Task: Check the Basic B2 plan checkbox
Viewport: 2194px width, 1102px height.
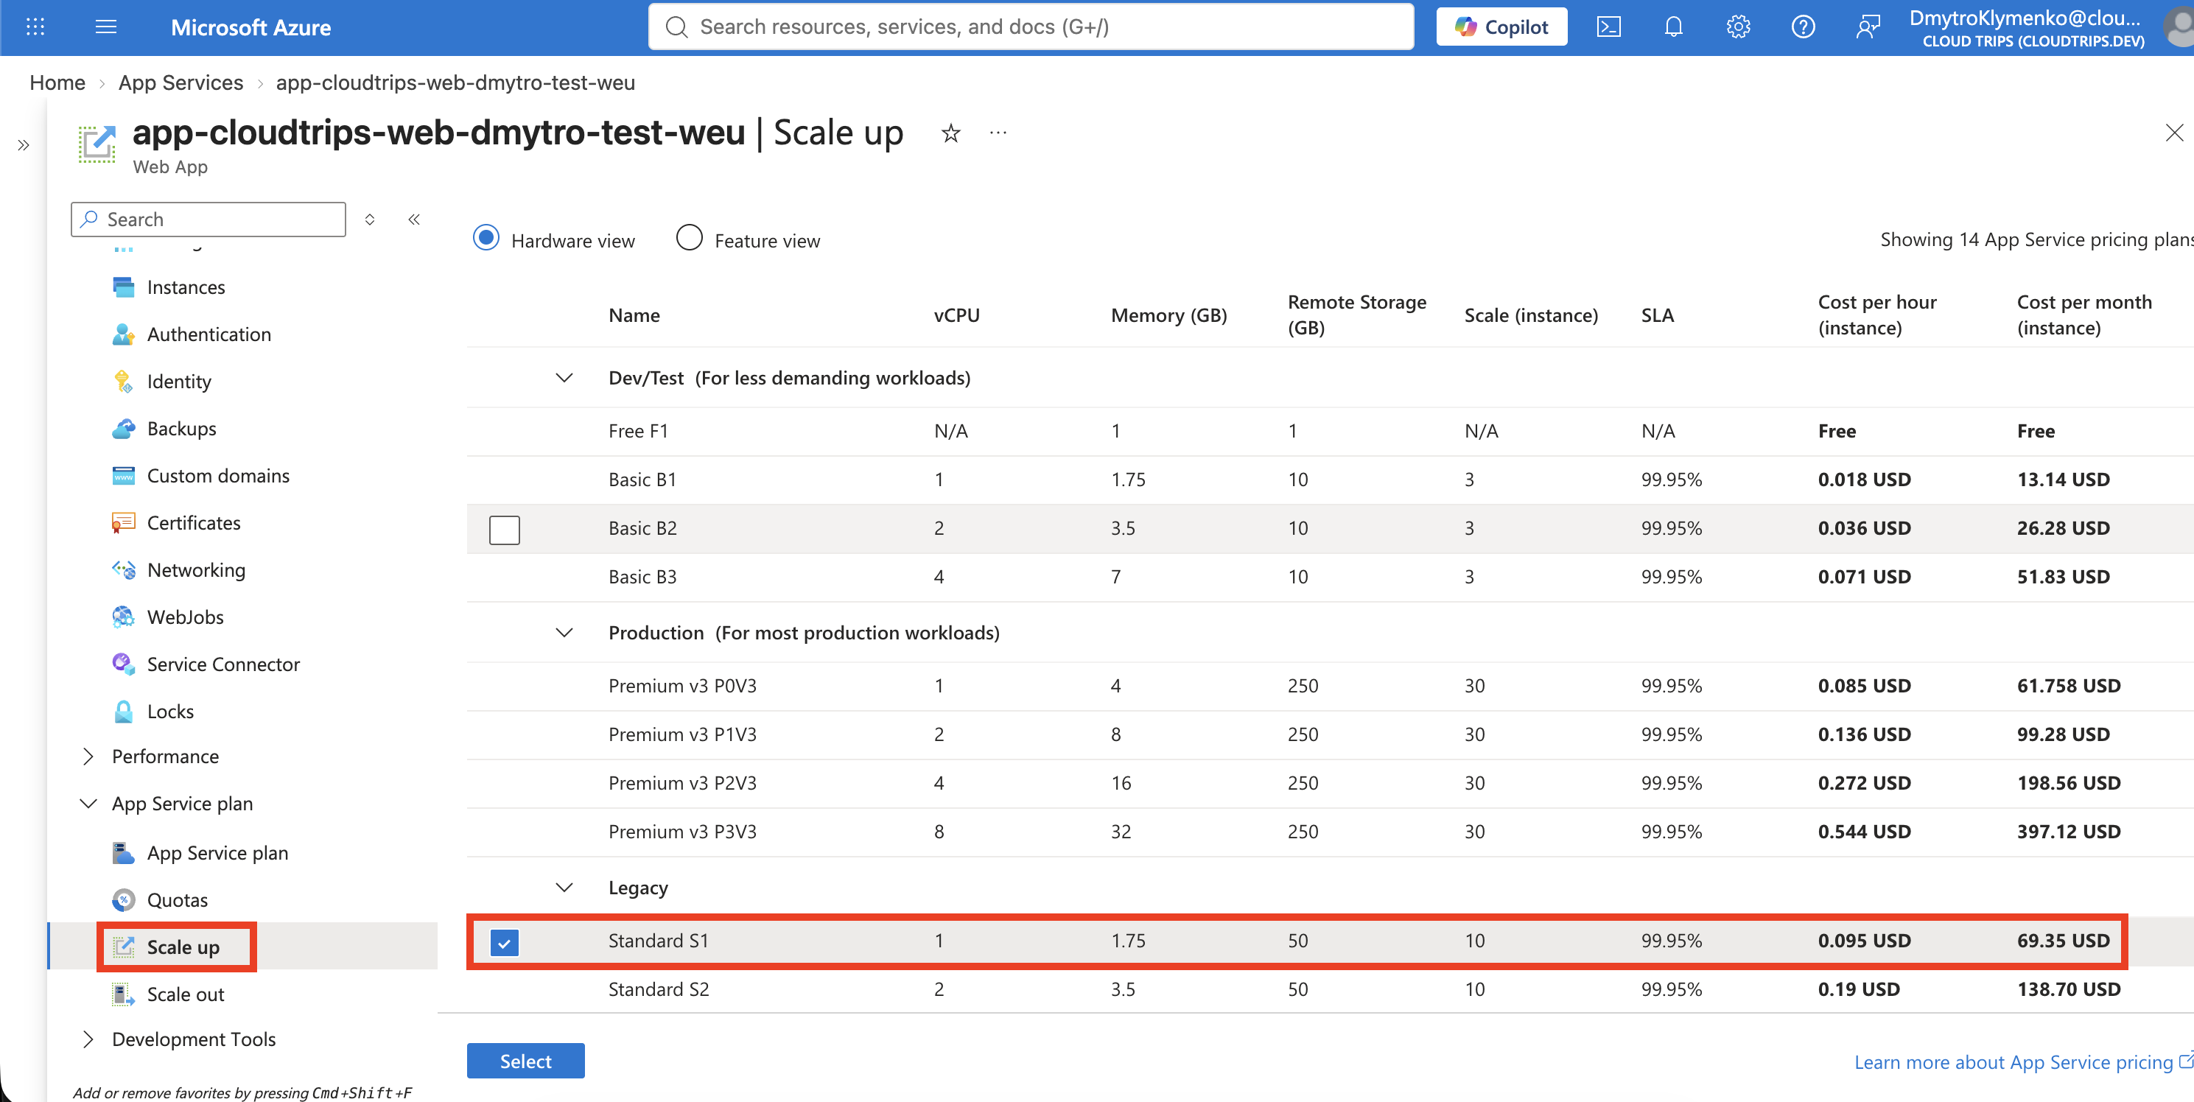Action: pos(504,530)
